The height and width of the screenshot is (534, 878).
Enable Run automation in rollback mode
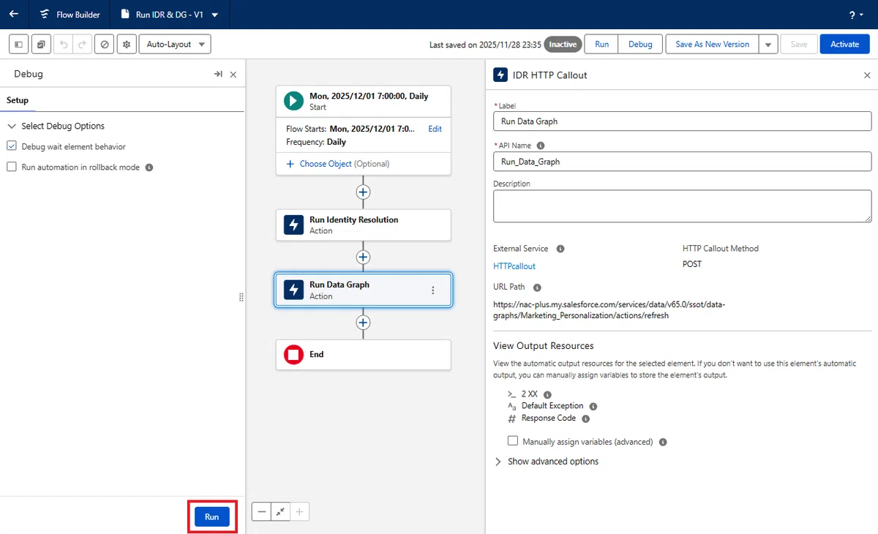[x=12, y=167]
